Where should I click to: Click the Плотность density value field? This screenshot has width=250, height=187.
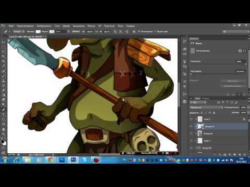click(x=241, y=61)
